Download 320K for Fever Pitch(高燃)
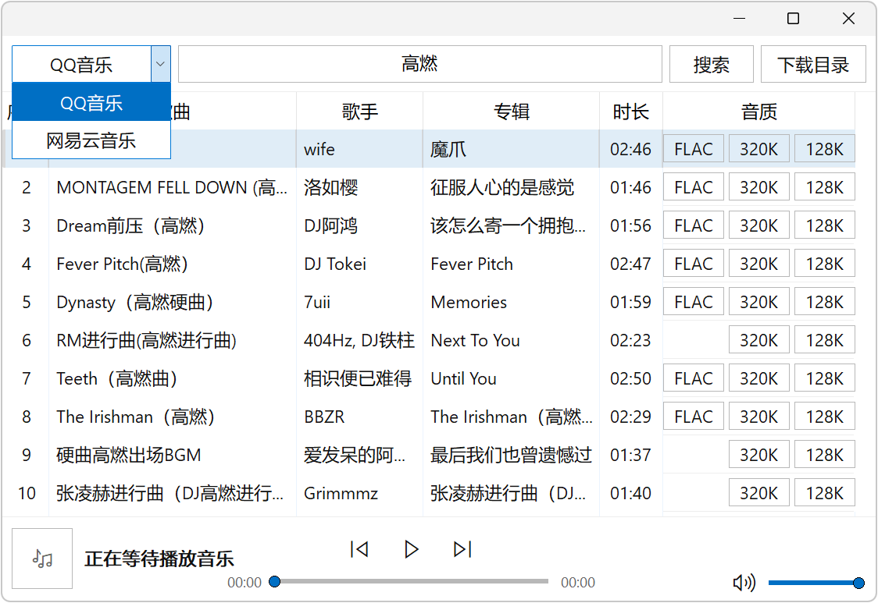Screen dimensions: 878x603 pos(758,264)
